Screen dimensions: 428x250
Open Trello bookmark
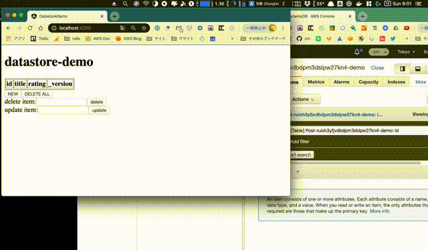point(39,39)
